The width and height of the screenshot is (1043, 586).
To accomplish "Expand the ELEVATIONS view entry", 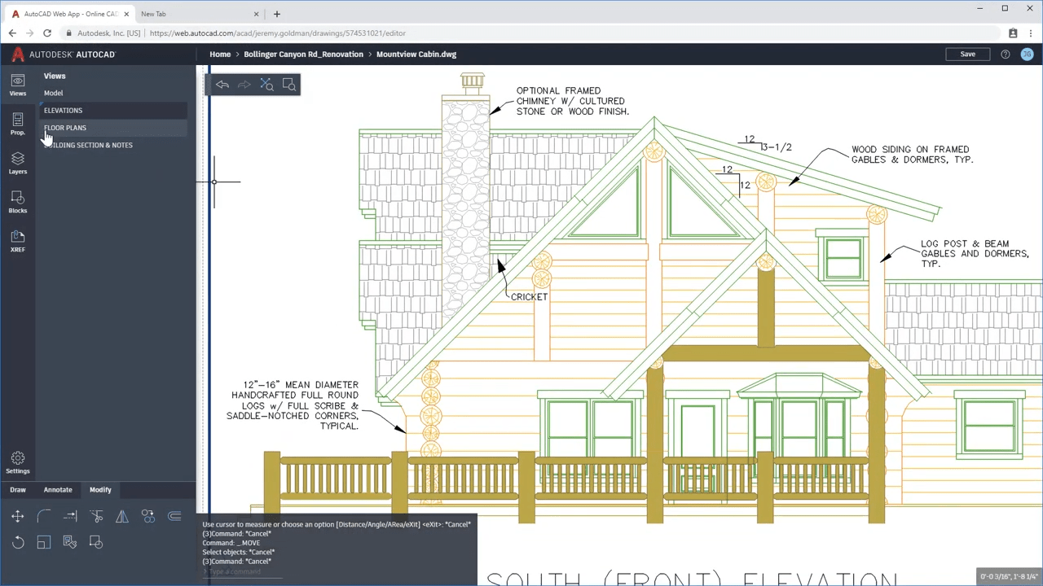I will pos(63,110).
